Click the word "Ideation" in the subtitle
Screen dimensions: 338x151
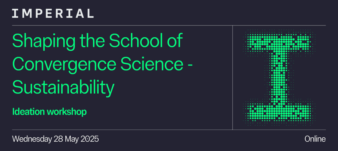28,112
